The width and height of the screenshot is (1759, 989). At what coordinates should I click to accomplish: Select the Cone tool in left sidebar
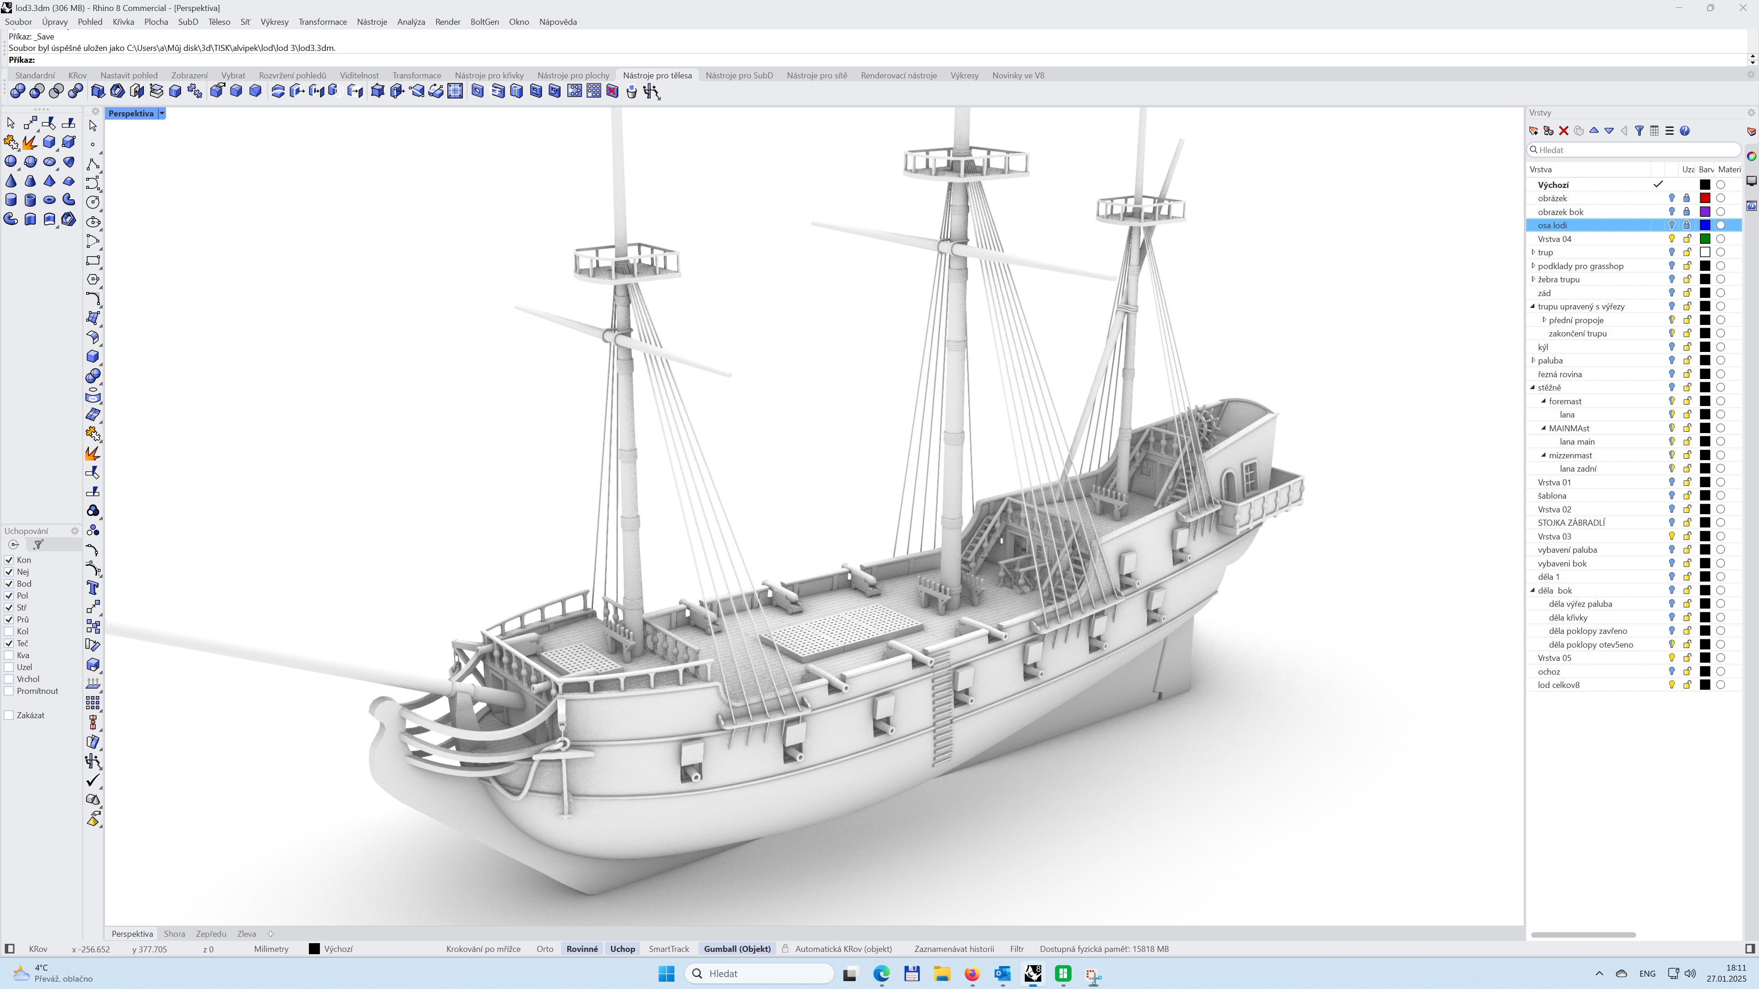tap(11, 181)
